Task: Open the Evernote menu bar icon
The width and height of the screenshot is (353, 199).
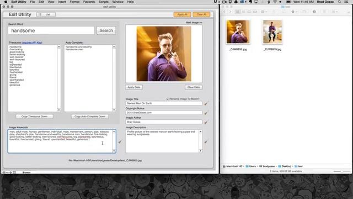Action: coord(250,2)
